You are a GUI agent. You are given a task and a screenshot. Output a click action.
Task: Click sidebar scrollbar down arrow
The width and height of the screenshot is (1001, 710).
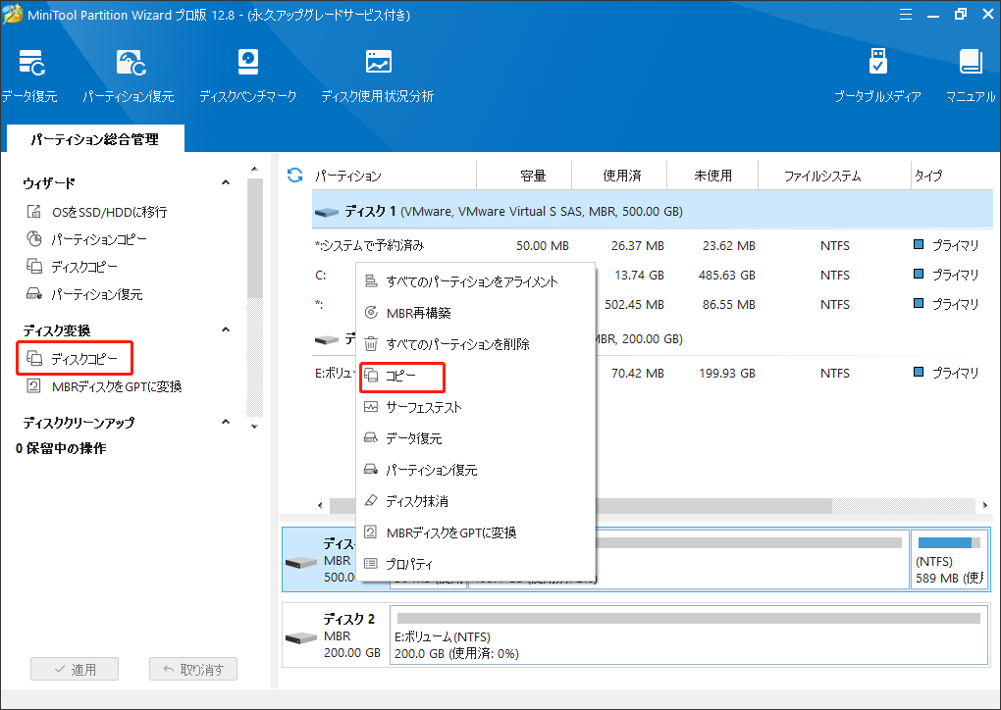coord(255,427)
